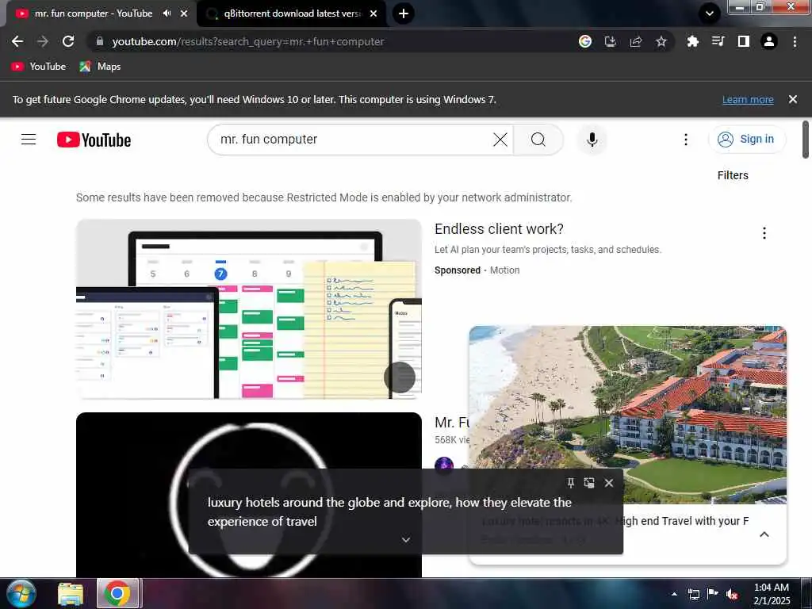Open the Chrome extensions puzzle icon
Viewport: 812px width, 609px height.
pos(692,41)
